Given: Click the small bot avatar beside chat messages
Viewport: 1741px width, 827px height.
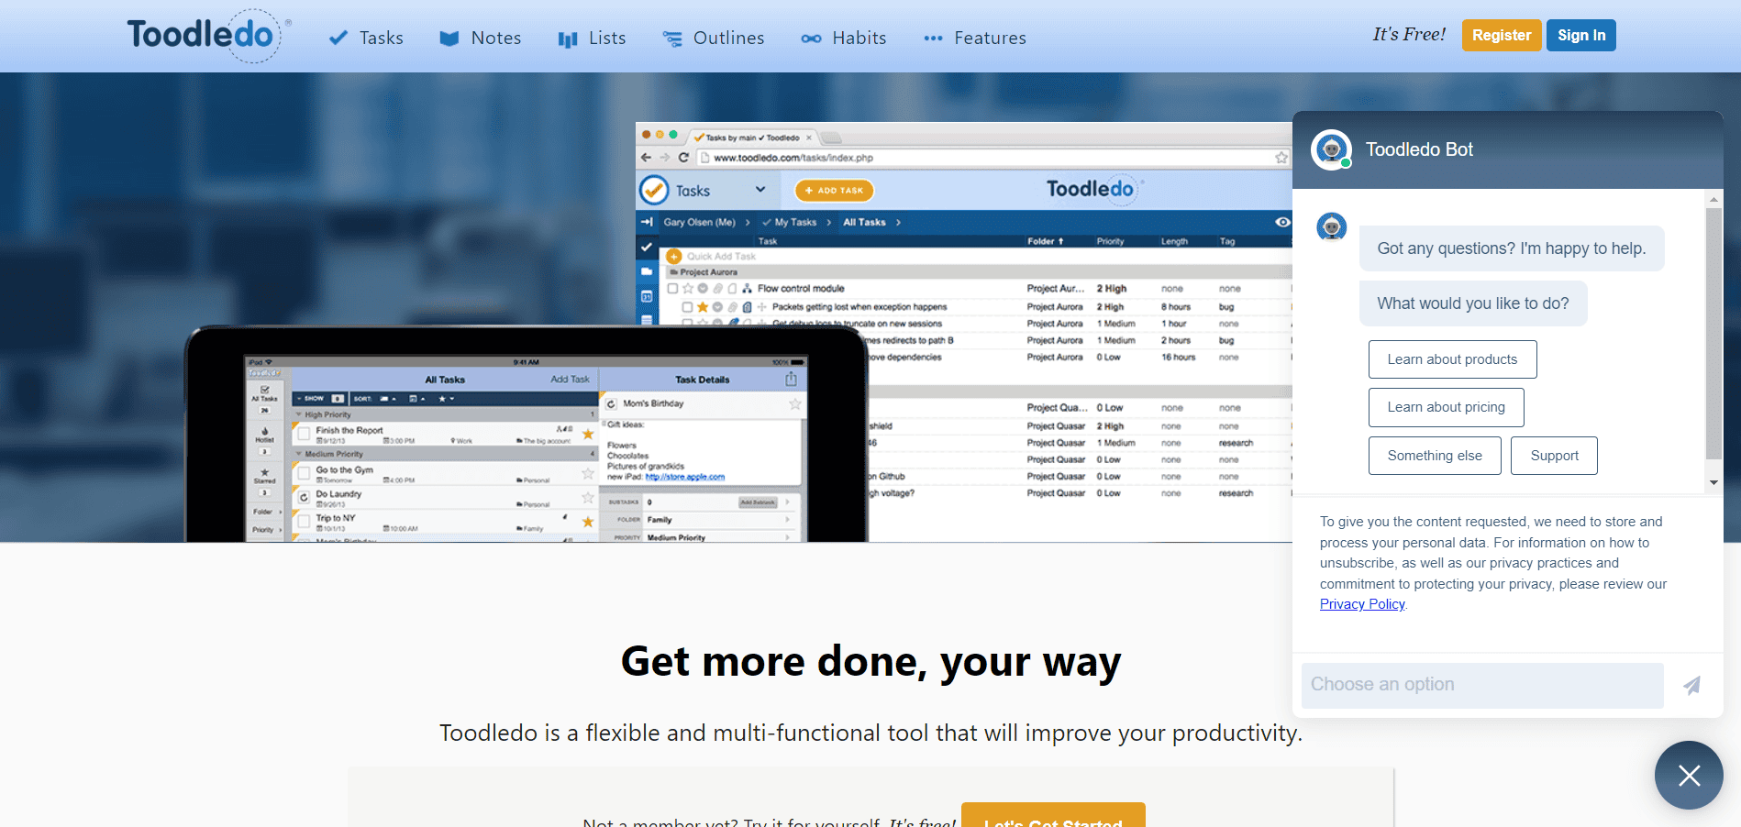Looking at the screenshot, I should (1331, 226).
